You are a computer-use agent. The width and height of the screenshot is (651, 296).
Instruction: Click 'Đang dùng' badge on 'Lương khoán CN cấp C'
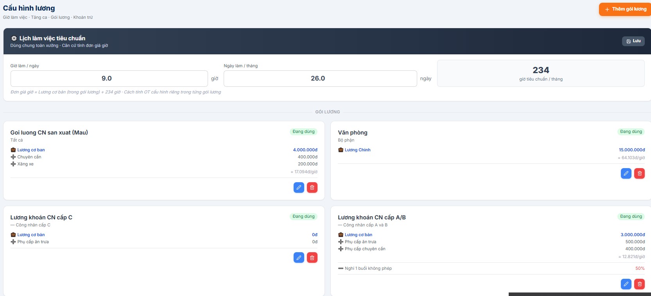(x=303, y=217)
